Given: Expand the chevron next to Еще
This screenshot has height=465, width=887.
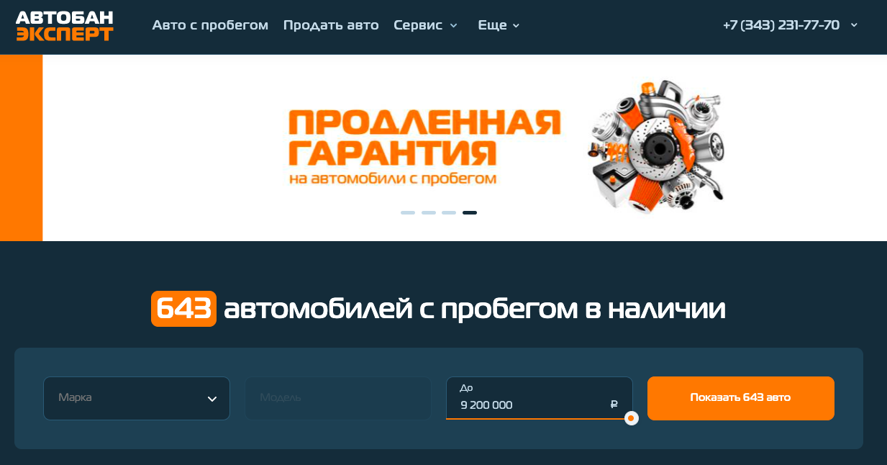Looking at the screenshot, I should (x=516, y=26).
